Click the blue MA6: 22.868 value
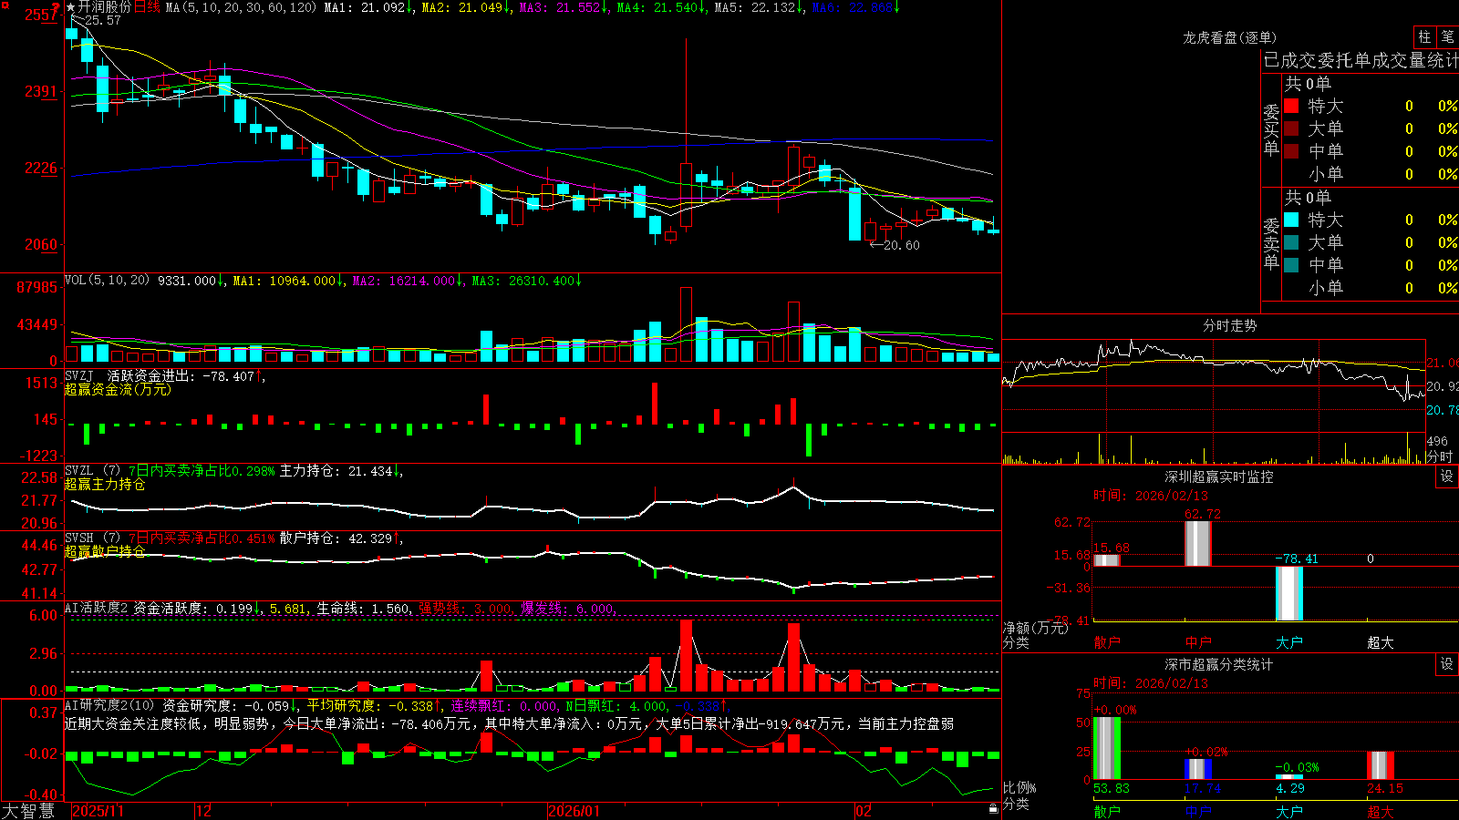This screenshot has height=820, width=1459. coord(855,7)
